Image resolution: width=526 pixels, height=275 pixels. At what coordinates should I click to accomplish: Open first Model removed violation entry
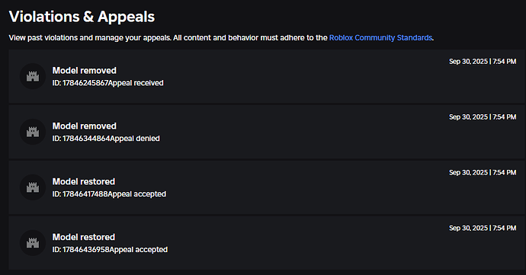[x=84, y=70]
